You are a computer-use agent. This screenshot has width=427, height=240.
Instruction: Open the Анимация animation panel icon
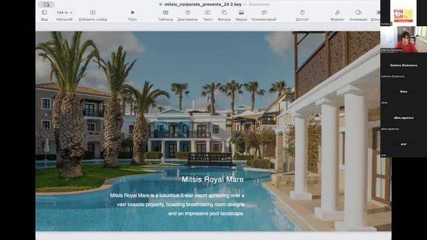coord(358,13)
